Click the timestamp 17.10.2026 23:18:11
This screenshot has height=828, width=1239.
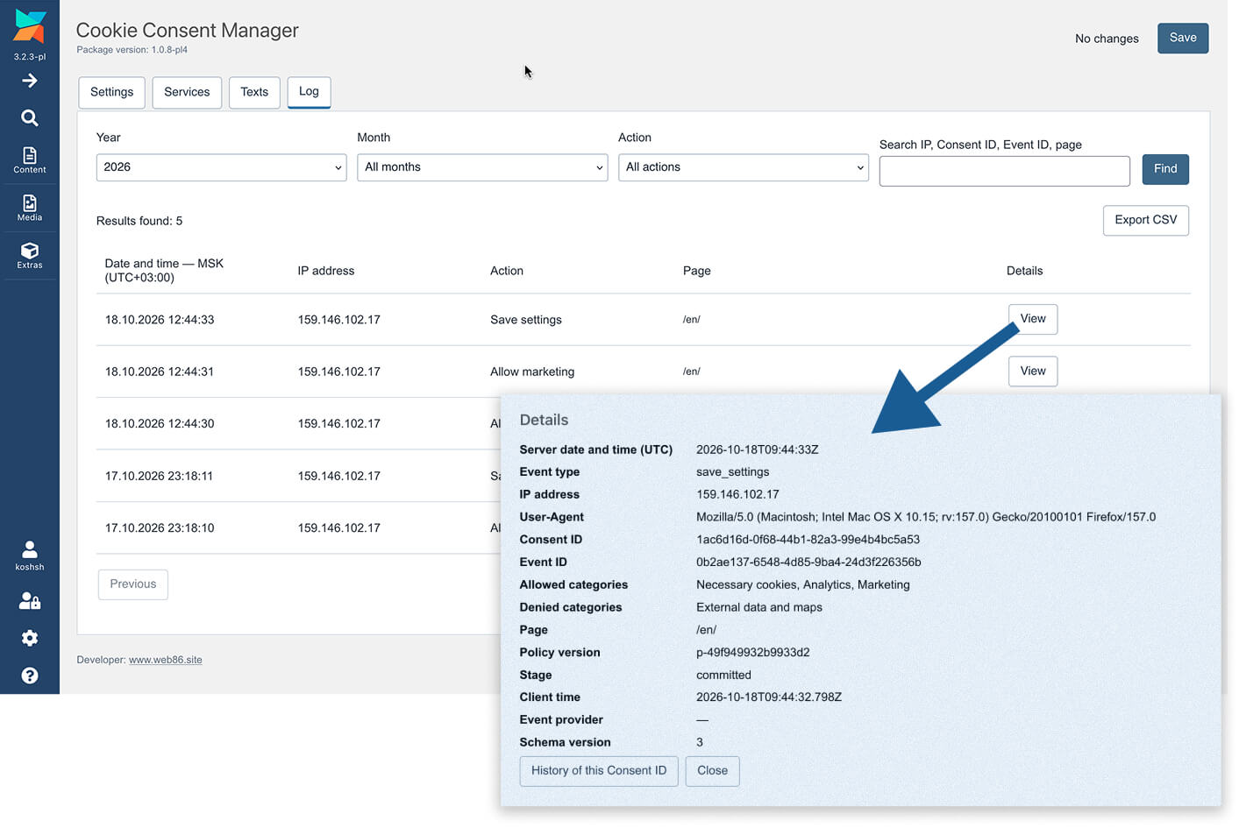tap(159, 477)
